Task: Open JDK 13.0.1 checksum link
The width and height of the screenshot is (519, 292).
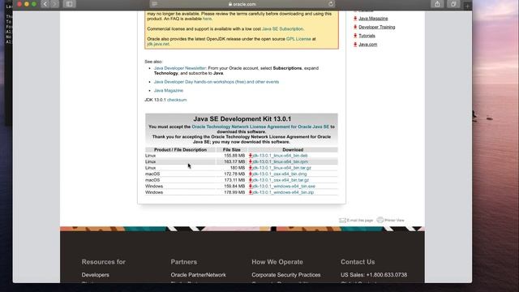Action: tap(177, 100)
